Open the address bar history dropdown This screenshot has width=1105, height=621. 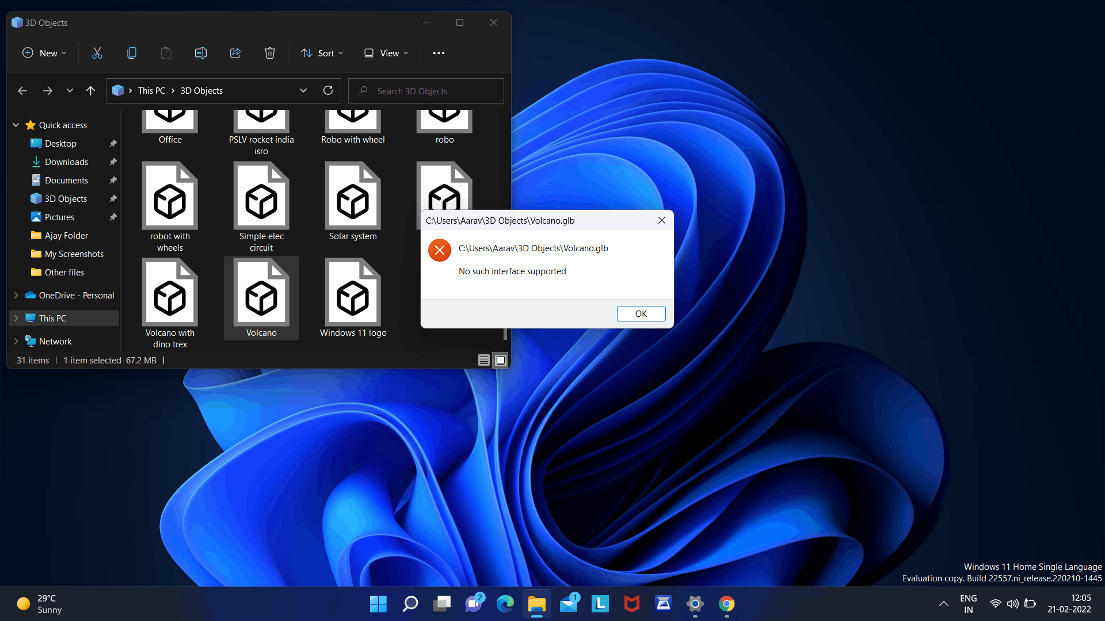click(303, 90)
